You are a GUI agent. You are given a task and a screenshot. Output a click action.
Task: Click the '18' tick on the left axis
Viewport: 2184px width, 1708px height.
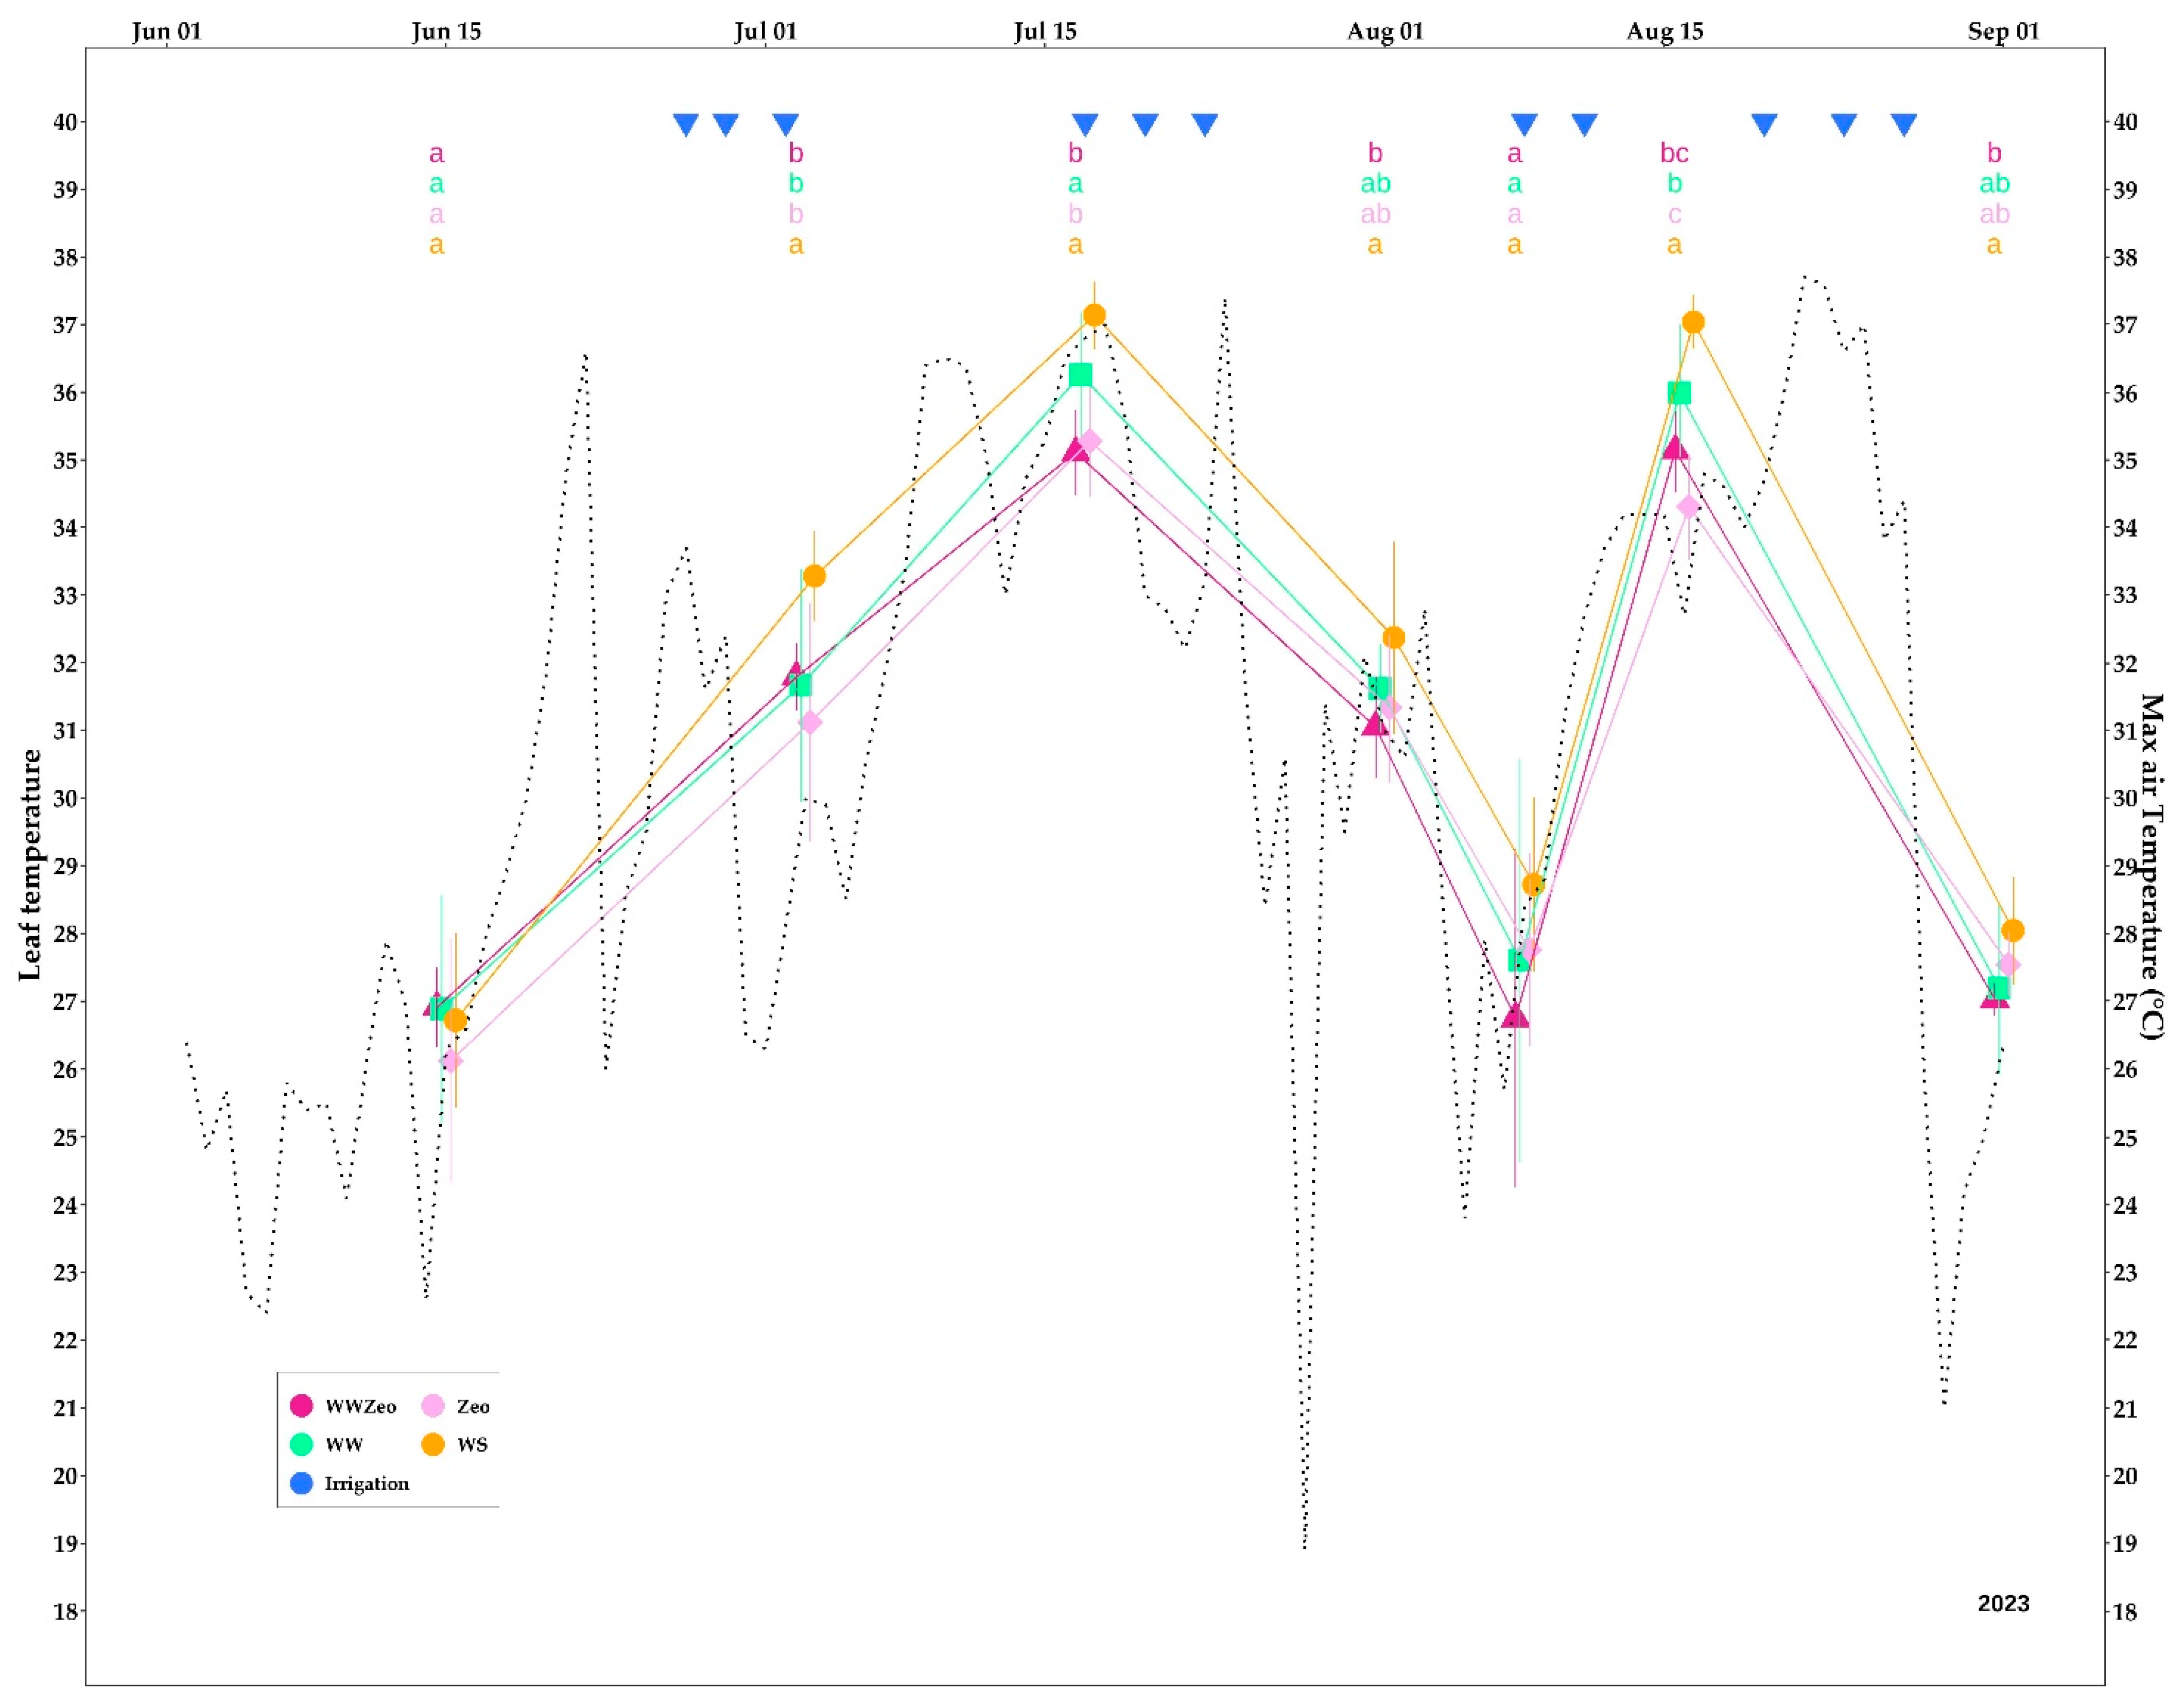pos(66,1611)
